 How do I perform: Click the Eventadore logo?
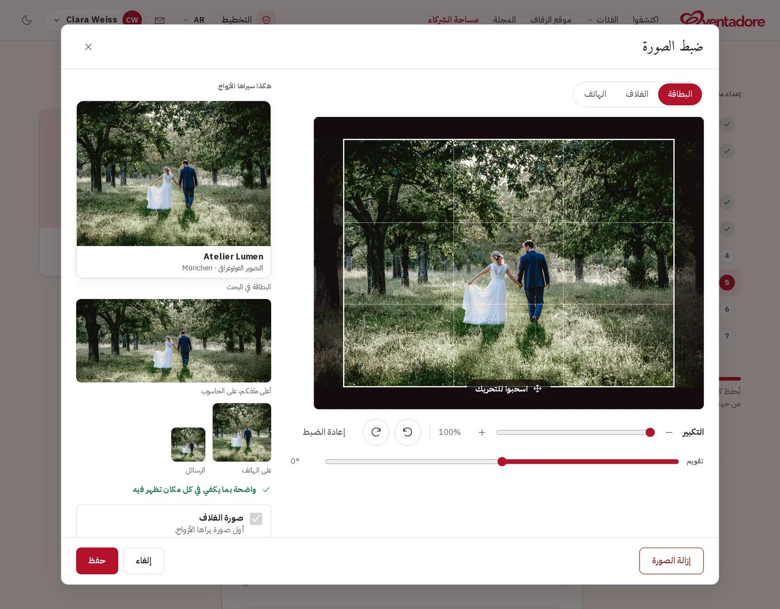point(722,19)
